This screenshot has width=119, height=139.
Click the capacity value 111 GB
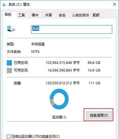94,83
